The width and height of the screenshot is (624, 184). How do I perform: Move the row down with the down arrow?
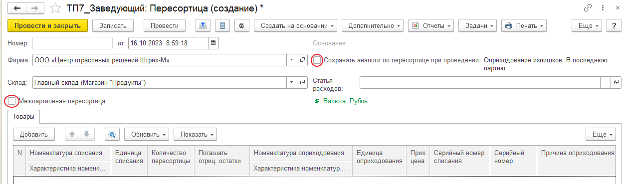86,134
